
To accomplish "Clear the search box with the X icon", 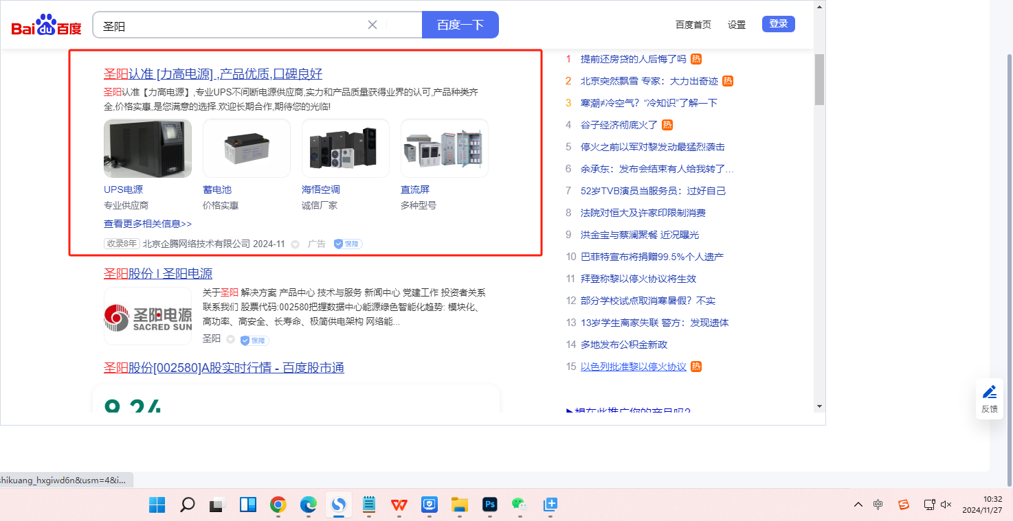I will click(372, 25).
